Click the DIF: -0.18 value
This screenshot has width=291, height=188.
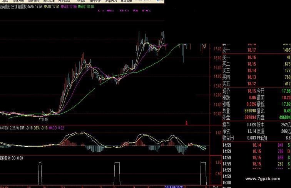pos(26,128)
